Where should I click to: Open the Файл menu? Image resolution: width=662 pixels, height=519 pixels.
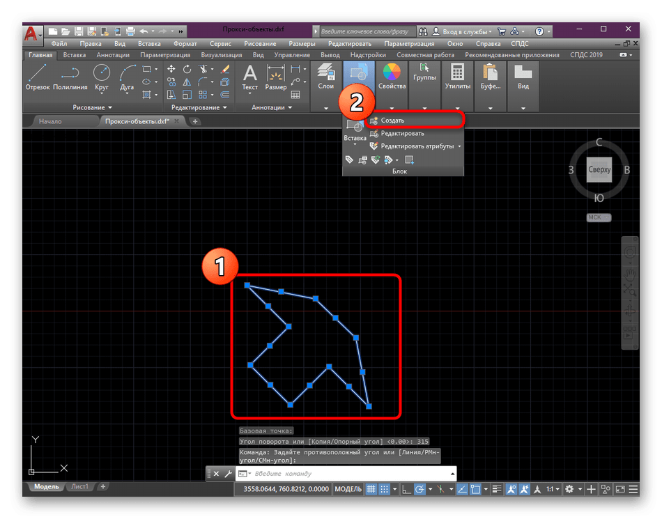[59, 43]
